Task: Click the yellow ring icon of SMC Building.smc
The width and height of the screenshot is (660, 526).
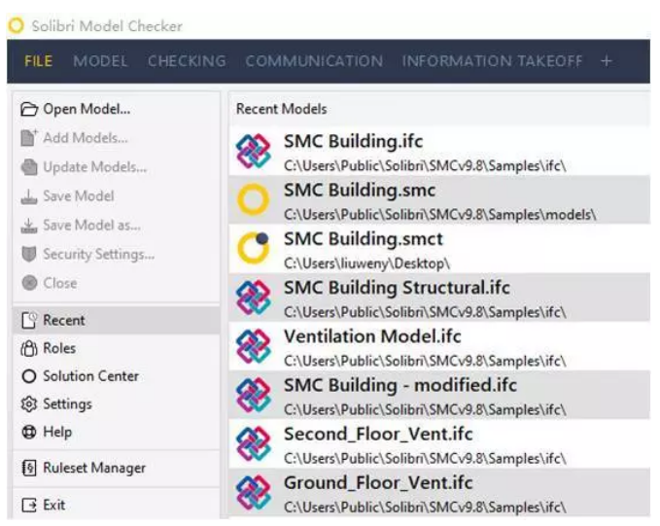Action: point(254,199)
